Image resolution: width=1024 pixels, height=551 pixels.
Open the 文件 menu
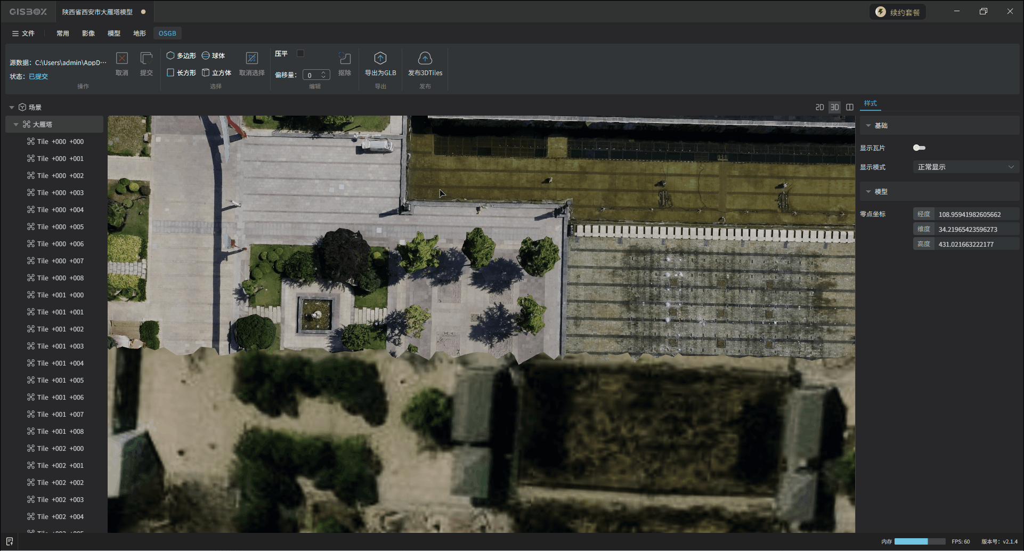(23, 34)
